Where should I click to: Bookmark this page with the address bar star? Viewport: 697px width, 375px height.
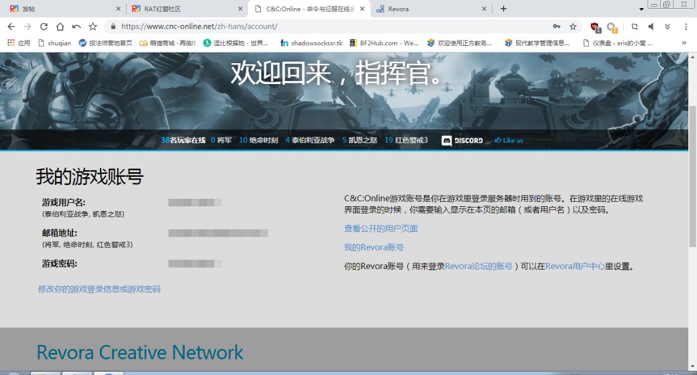click(573, 27)
